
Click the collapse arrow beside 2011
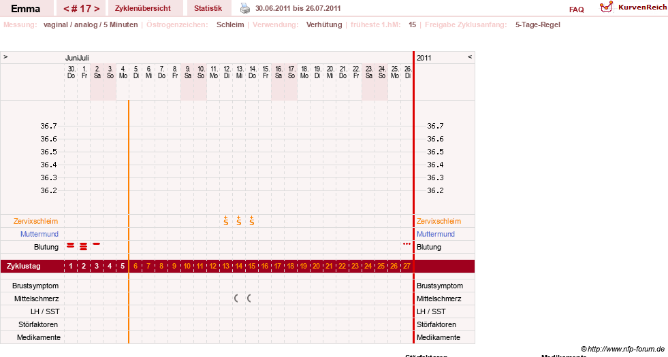coord(470,56)
